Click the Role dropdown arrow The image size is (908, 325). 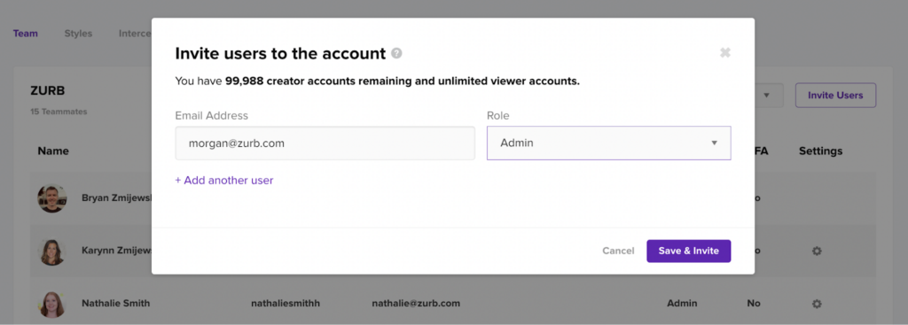pos(714,143)
